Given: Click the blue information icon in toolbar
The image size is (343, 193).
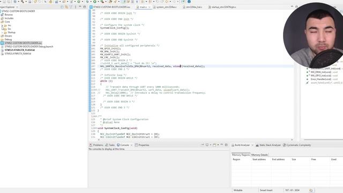Looking at the screenshot, I should (189, 2).
